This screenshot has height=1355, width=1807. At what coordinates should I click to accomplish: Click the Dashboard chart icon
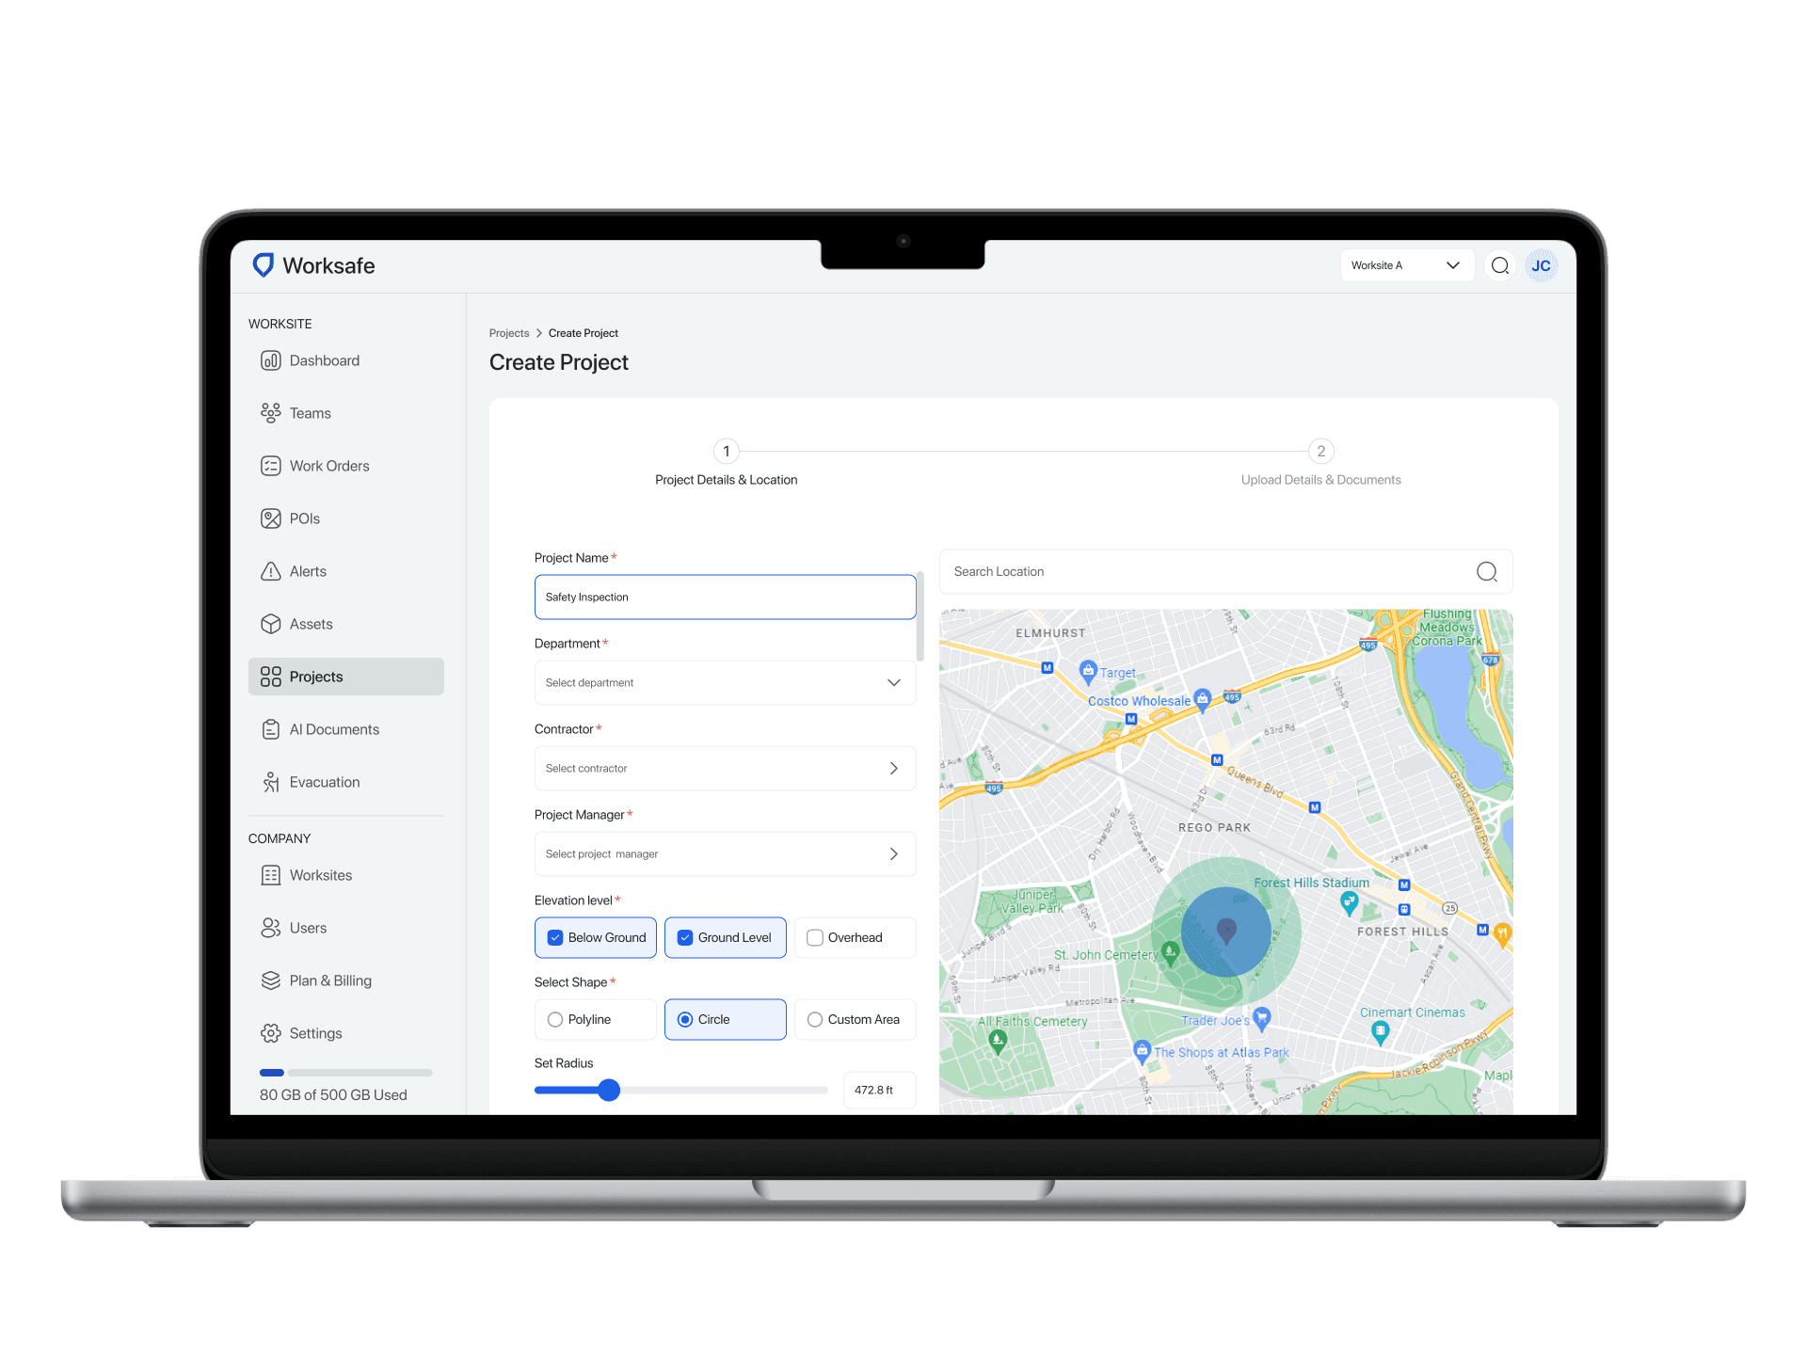coord(271,360)
